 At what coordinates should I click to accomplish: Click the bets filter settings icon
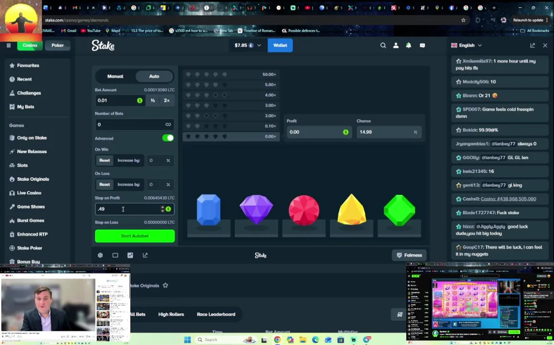(400, 314)
